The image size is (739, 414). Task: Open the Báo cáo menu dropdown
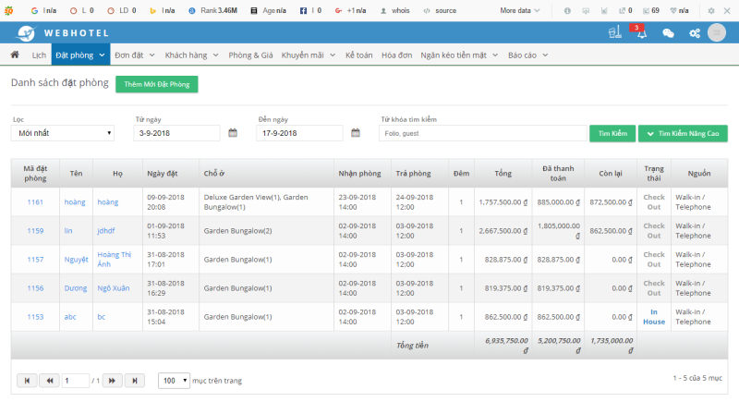point(527,55)
